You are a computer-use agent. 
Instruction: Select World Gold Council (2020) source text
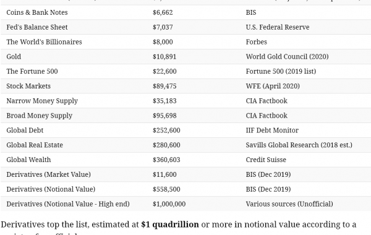coord(287,56)
